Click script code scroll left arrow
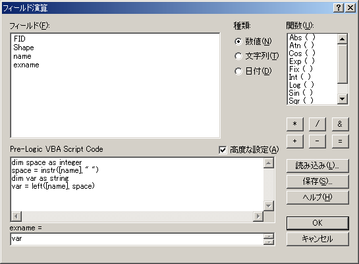 (x=16, y=216)
